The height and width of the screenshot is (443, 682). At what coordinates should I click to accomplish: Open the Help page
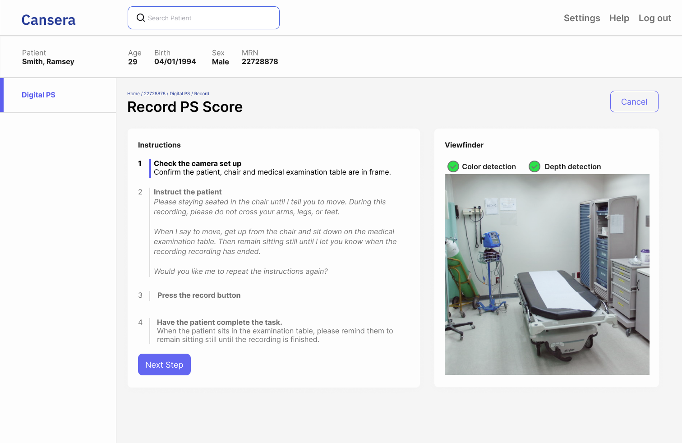(619, 18)
